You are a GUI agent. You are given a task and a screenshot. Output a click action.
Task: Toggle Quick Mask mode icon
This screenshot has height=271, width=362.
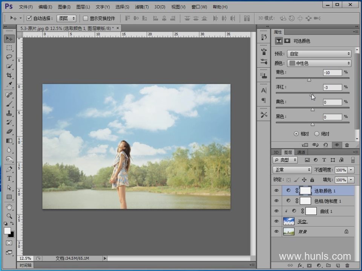[x=9, y=243]
